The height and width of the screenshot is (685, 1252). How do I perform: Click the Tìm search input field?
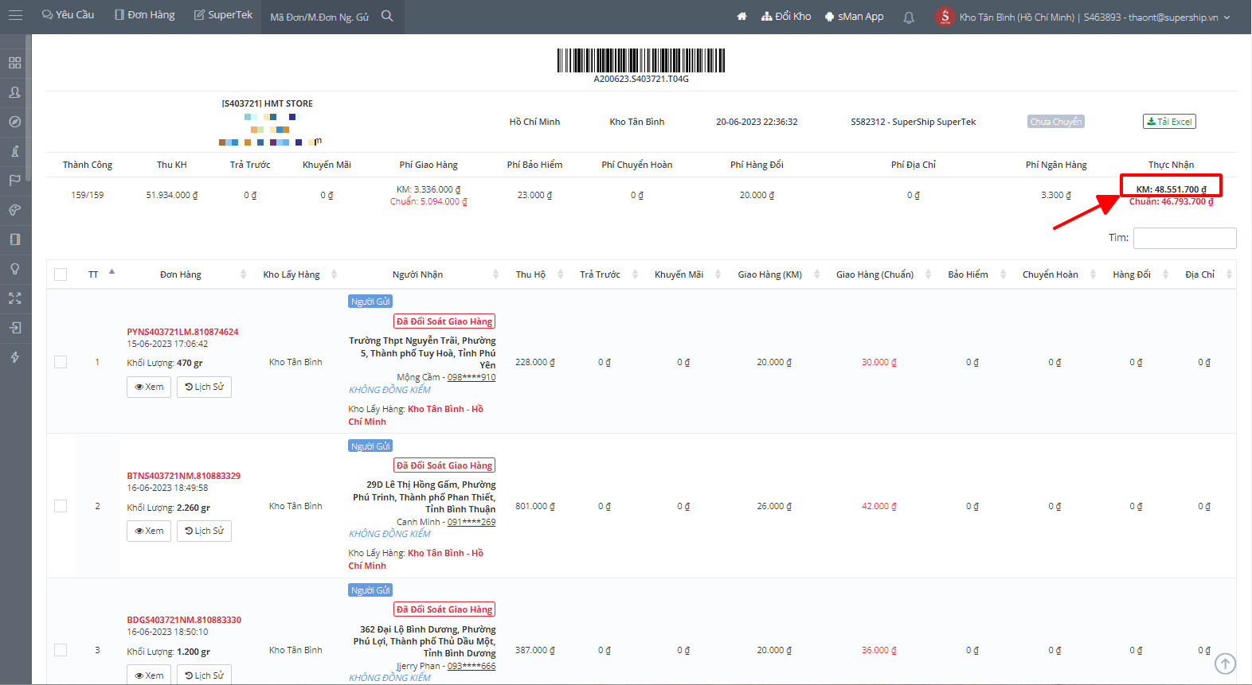[1184, 238]
